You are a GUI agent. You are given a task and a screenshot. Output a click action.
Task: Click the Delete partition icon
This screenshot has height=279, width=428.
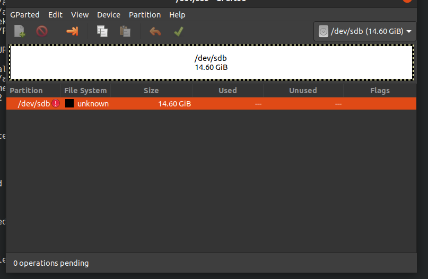coord(42,32)
